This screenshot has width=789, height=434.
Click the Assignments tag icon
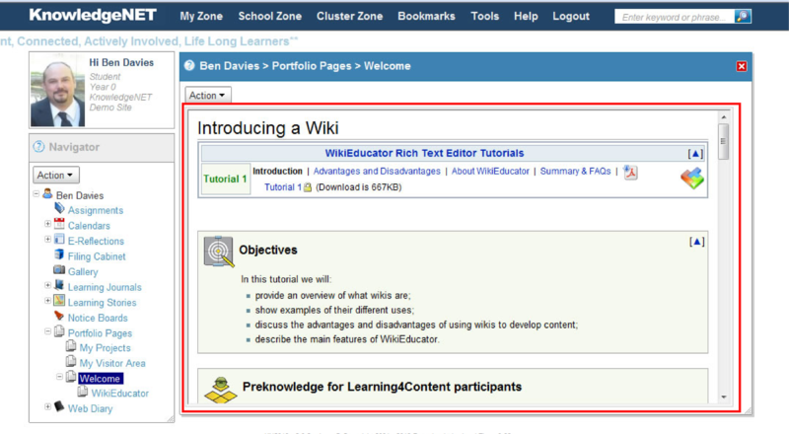pyautogui.click(x=59, y=208)
